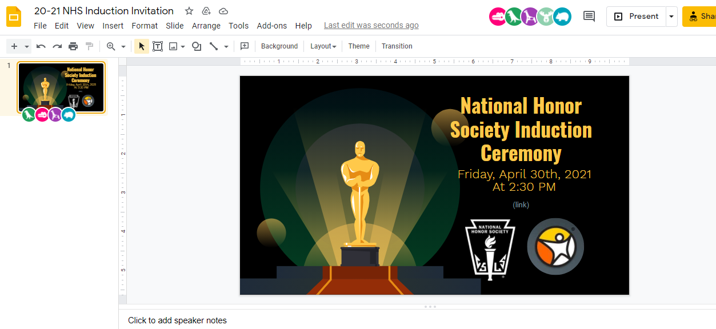The width and height of the screenshot is (716, 329).
Task: Open Transition settings
Action: (397, 46)
